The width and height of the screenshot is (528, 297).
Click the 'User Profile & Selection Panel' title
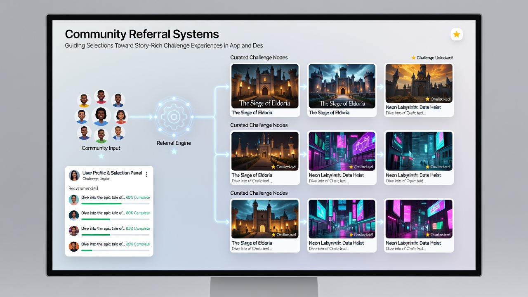point(112,173)
